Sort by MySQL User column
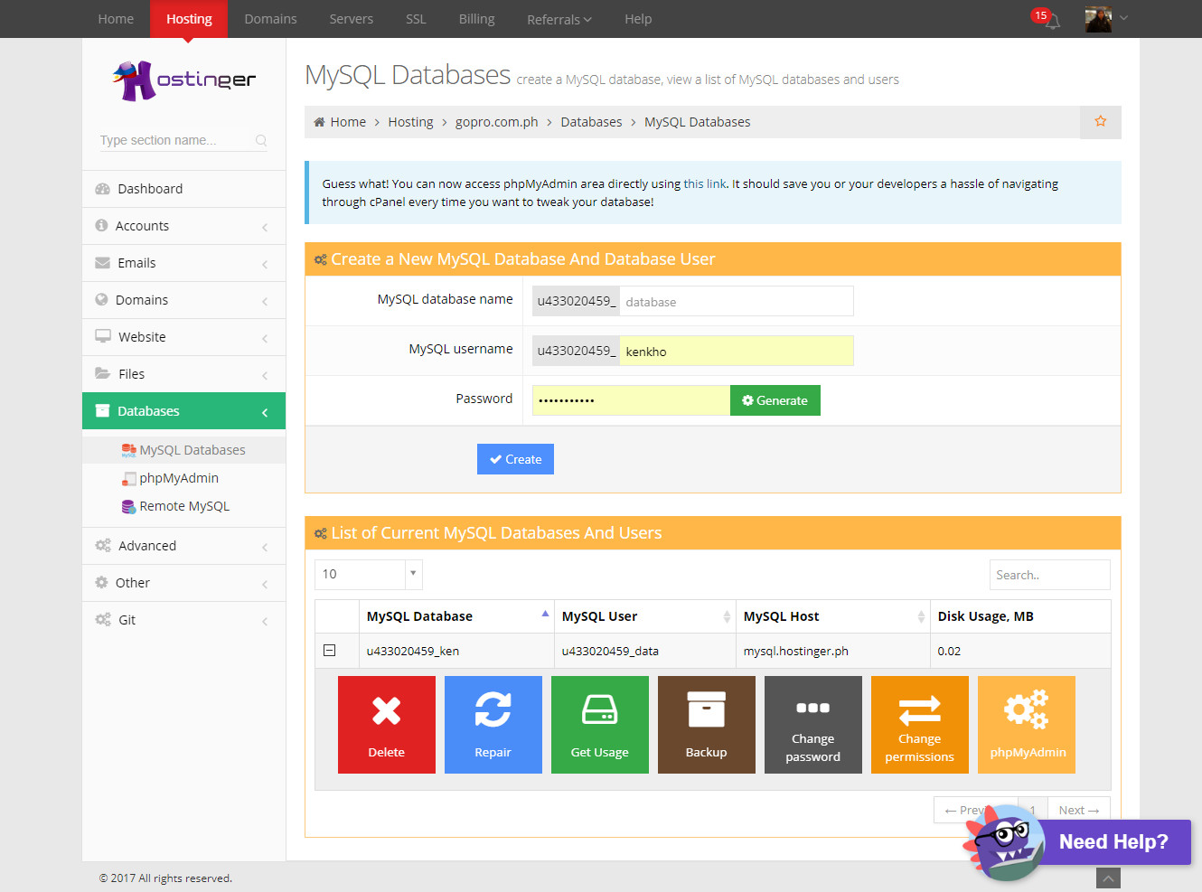The height and width of the screenshot is (892, 1202). (645, 616)
